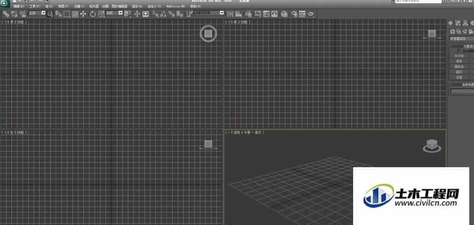474x225 pixels.
Task: Select the Bind to Space Warp tool
Action: [22, 14]
